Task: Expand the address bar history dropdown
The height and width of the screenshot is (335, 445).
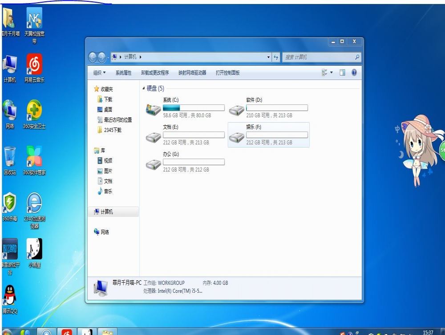Action: click(268, 57)
